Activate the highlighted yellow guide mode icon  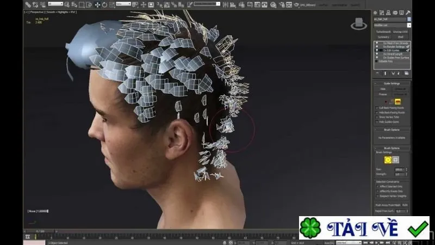398,102
